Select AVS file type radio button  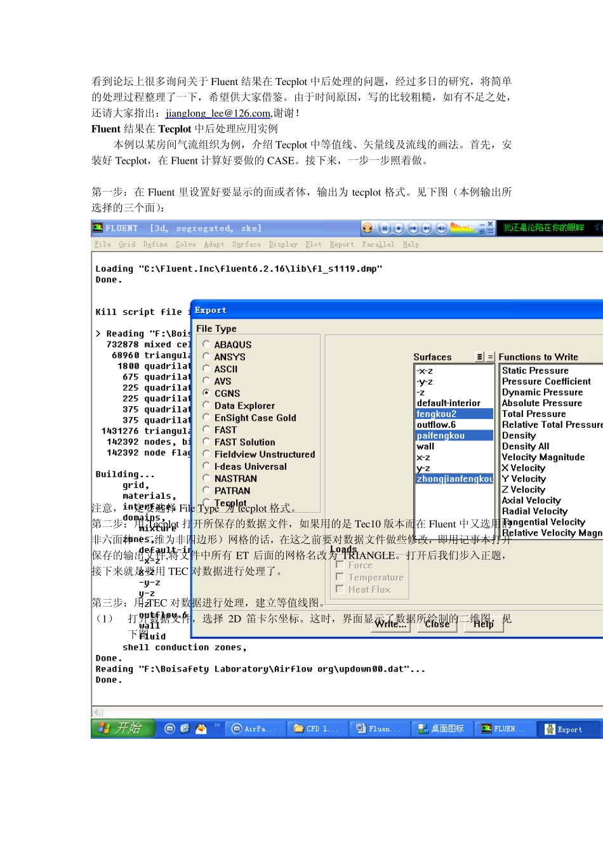(x=206, y=380)
